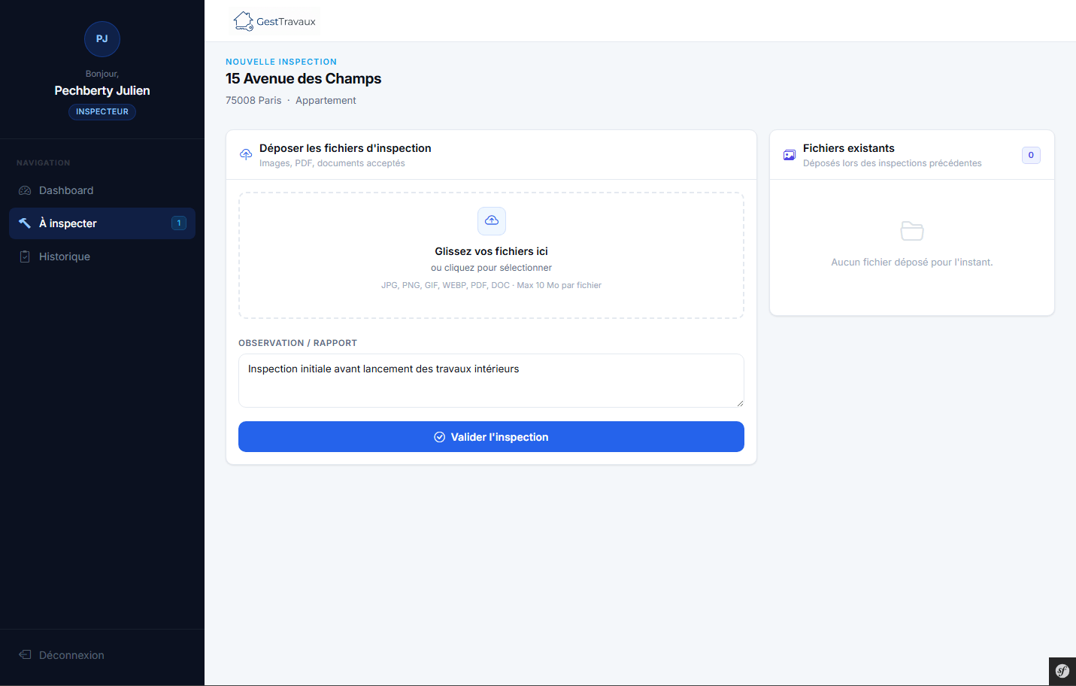This screenshot has width=1076, height=686.
Task: Click the Glissez vos fichiers ici dropzone
Action: pyautogui.click(x=491, y=256)
